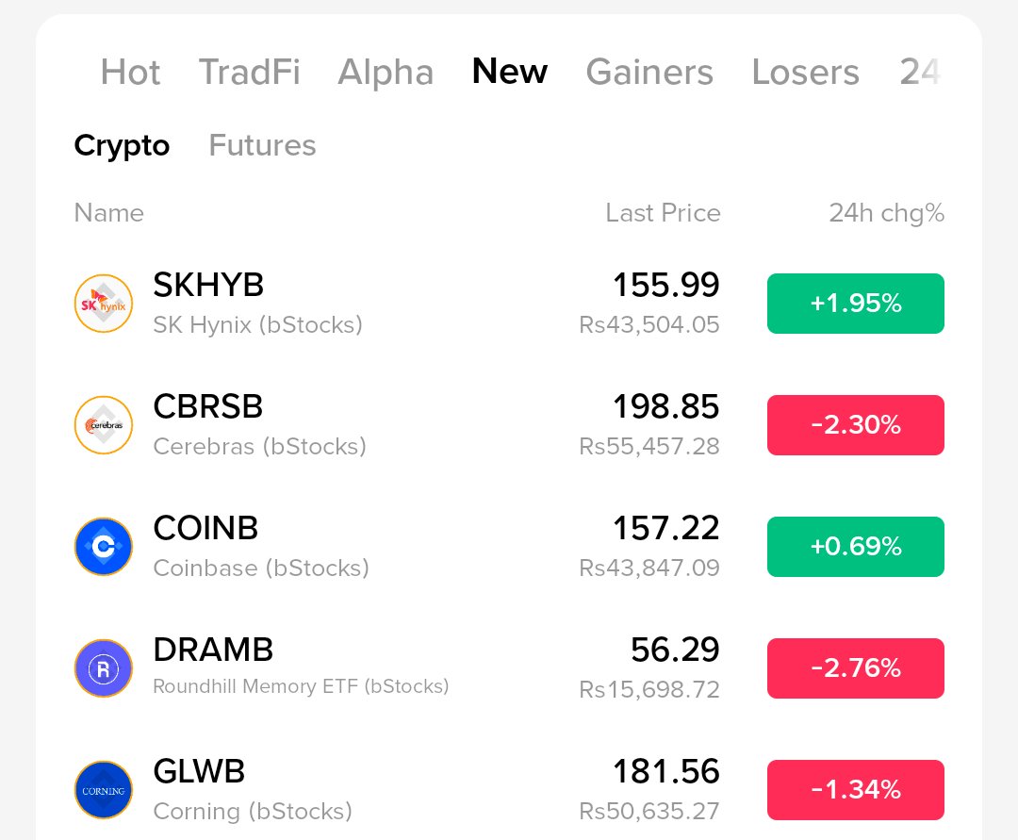The width and height of the screenshot is (1018, 840).
Task: Open the GLWB Corning row price 181.56
Action: [x=666, y=771]
